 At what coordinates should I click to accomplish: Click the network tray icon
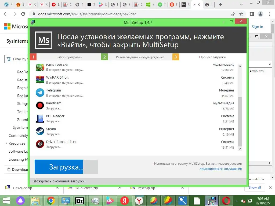point(250,201)
